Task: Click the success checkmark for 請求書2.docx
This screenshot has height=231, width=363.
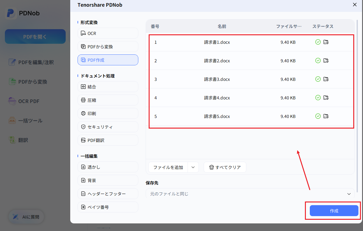Action: 318,60
